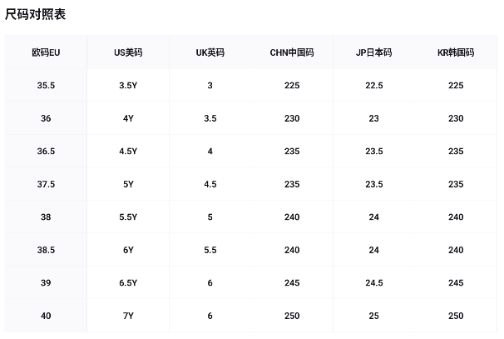The image size is (504, 339).
Task: Click the JP日本码 column header
Action: (x=373, y=52)
